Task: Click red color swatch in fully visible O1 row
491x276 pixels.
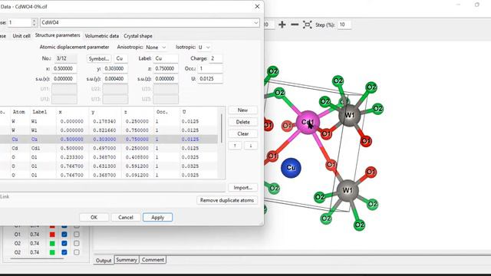Action: point(52,235)
